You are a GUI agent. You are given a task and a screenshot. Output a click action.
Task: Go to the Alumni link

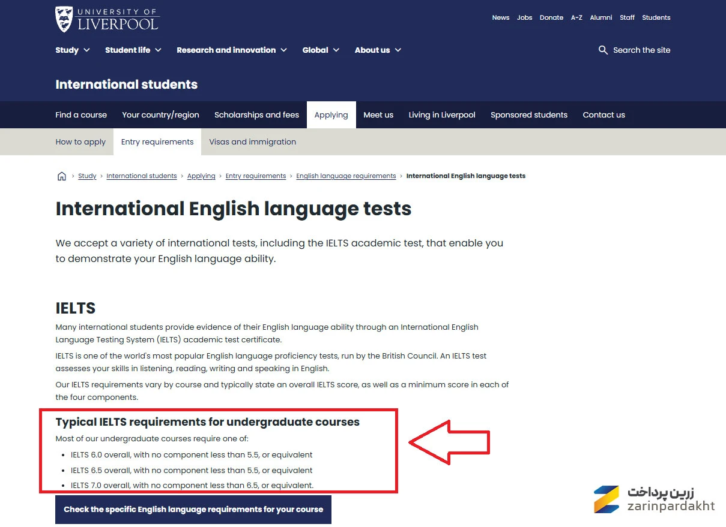[x=601, y=17]
